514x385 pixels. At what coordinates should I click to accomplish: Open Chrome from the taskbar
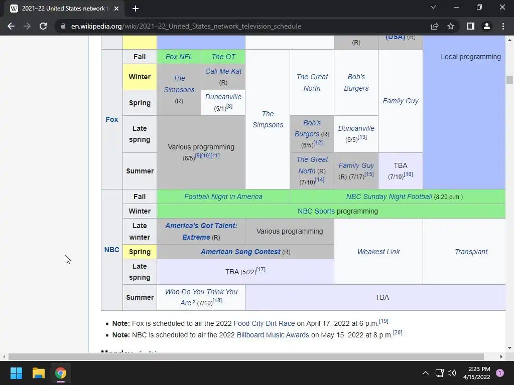pyautogui.click(x=61, y=373)
